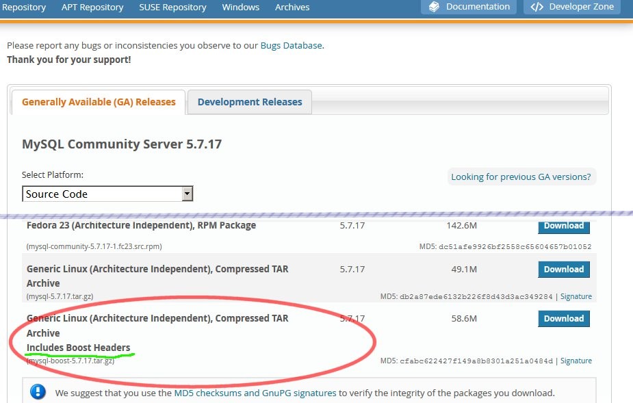Open Developer Zone button label

pos(581,7)
